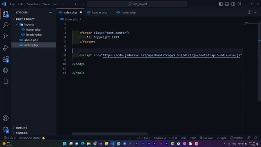Click the tabnine starter status item
Image resolution: width=261 pixels, height=147 pixels.
pos(32,138)
